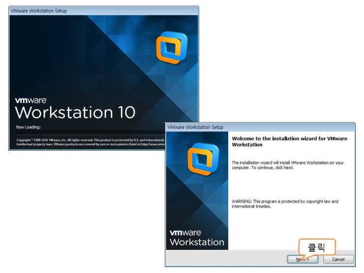This screenshot has width=364, height=273.
Task: Click the Welcome to the installation wizard heading
Action: 289,142
